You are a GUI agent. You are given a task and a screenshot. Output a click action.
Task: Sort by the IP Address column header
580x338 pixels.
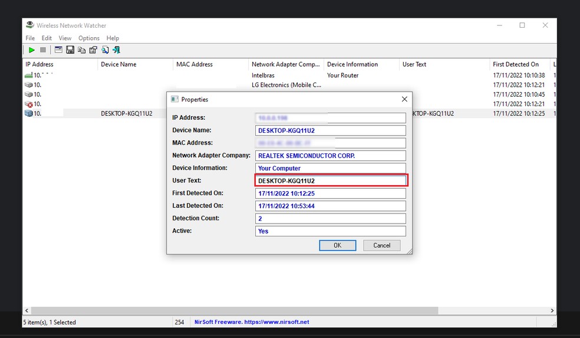tap(60, 64)
